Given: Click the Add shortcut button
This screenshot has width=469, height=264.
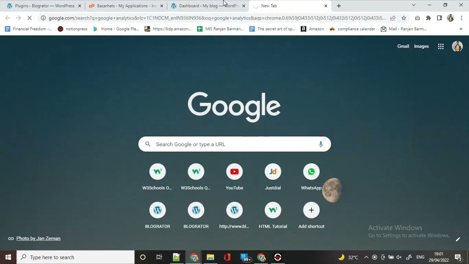Looking at the screenshot, I should coord(311,210).
